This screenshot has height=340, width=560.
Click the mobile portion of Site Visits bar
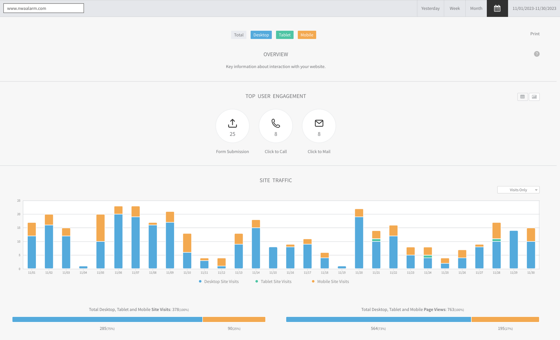(234, 319)
